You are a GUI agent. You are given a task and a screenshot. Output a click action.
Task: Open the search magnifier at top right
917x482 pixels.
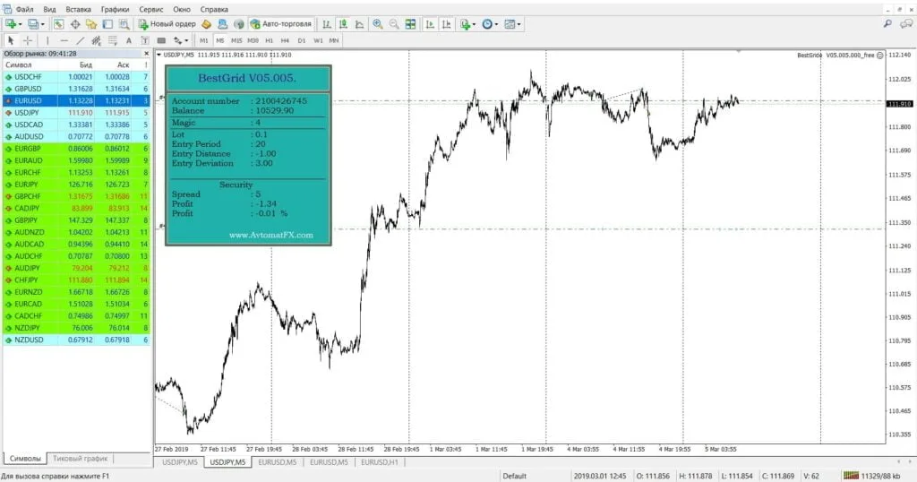click(887, 24)
